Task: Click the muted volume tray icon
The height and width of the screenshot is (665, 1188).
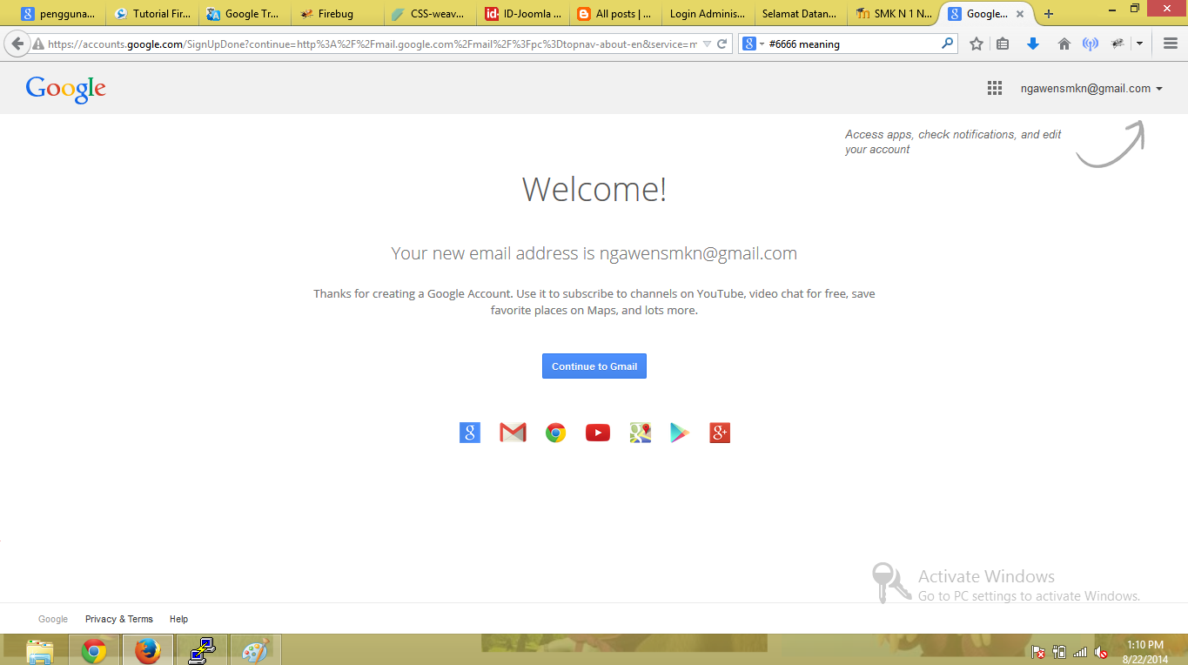Action: (1101, 652)
